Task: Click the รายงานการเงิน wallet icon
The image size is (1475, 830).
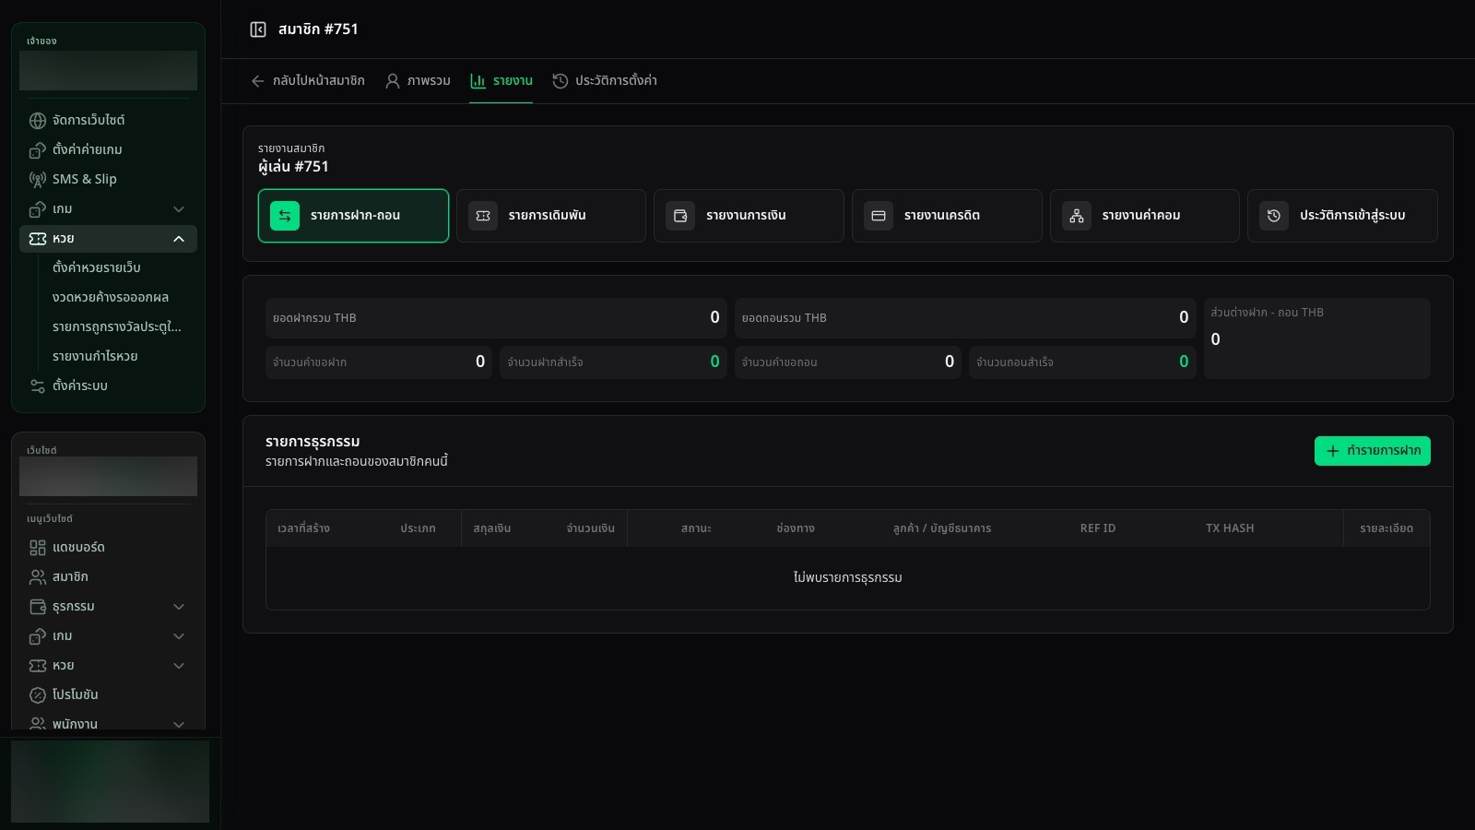Action: tap(680, 216)
